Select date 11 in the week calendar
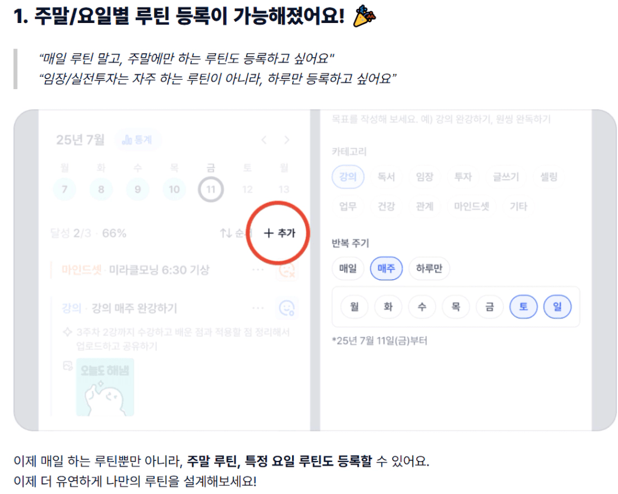Image resolution: width=618 pixels, height=494 pixels. click(211, 189)
